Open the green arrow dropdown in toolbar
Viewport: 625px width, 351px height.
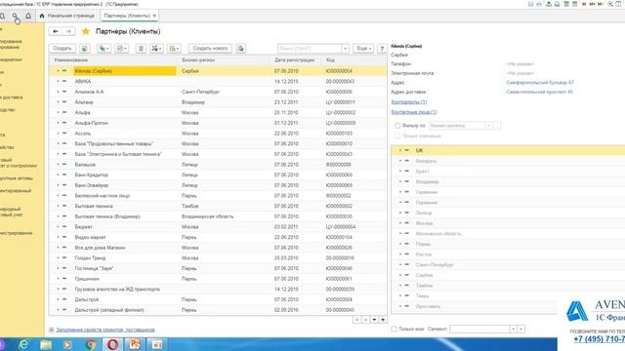point(104,49)
